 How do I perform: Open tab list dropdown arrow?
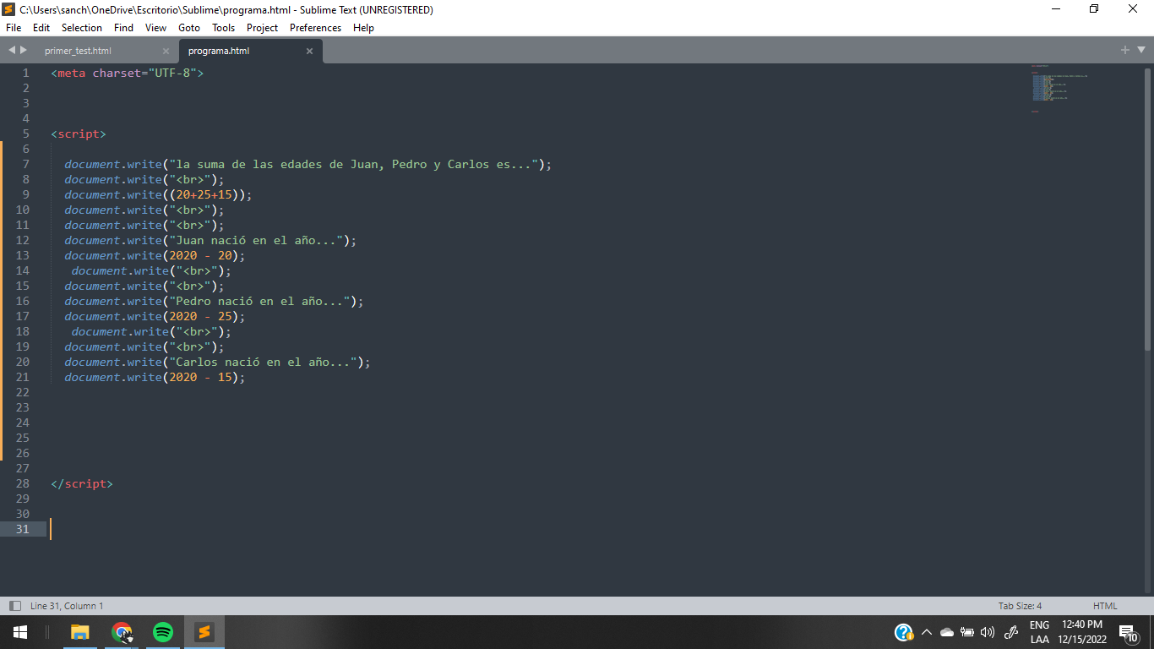[1140, 51]
